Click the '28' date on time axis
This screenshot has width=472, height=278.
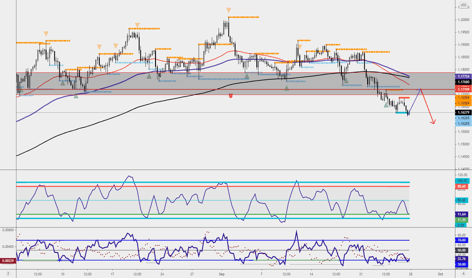click(x=411, y=274)
